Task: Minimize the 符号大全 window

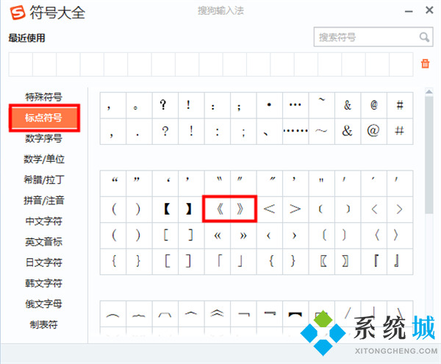Action: point(409,12)
